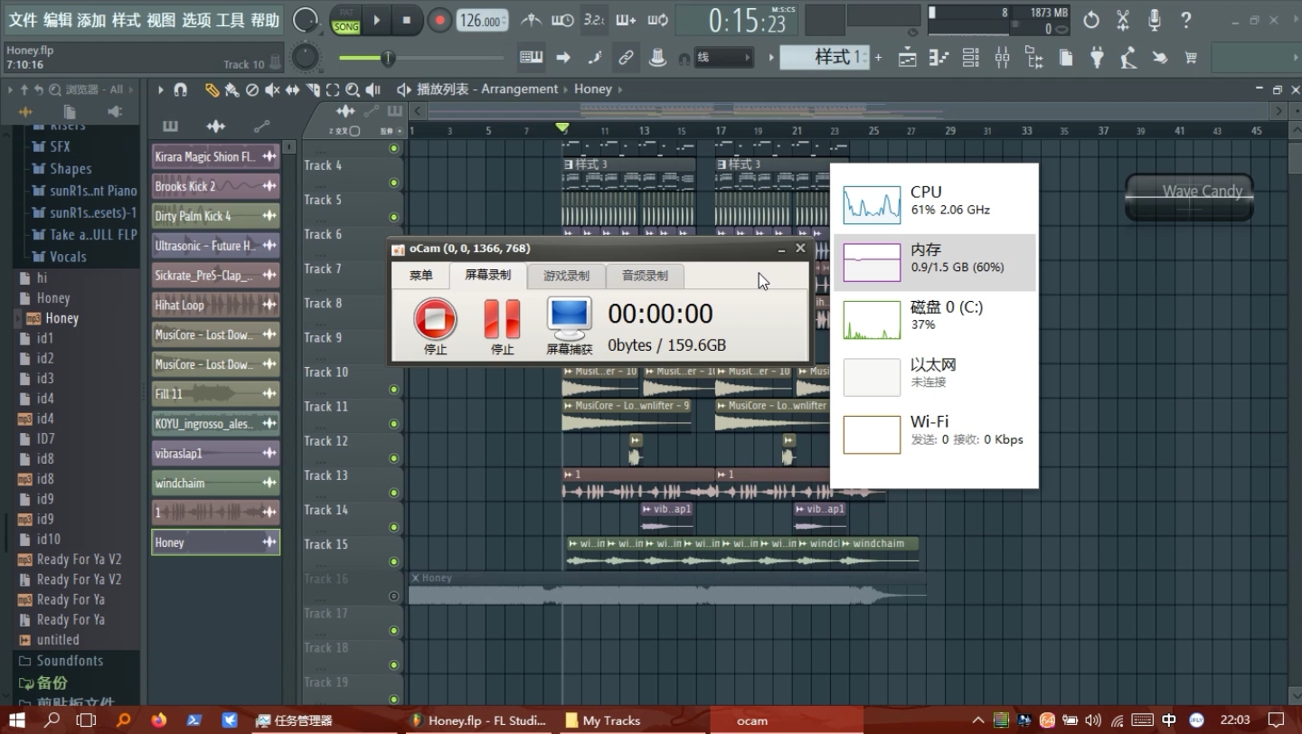Open the channel rack icon
Screen dimensions: 1302x734
[x=970, y=58]
